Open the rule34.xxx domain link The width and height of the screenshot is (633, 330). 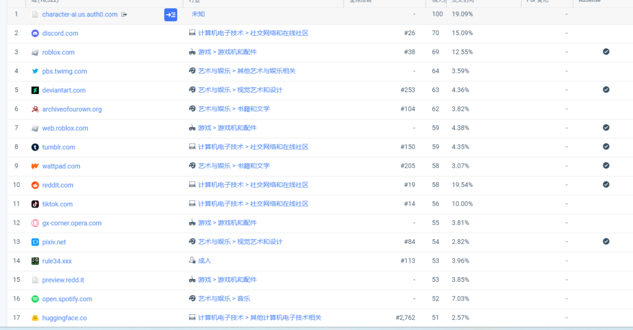(57, 261)
